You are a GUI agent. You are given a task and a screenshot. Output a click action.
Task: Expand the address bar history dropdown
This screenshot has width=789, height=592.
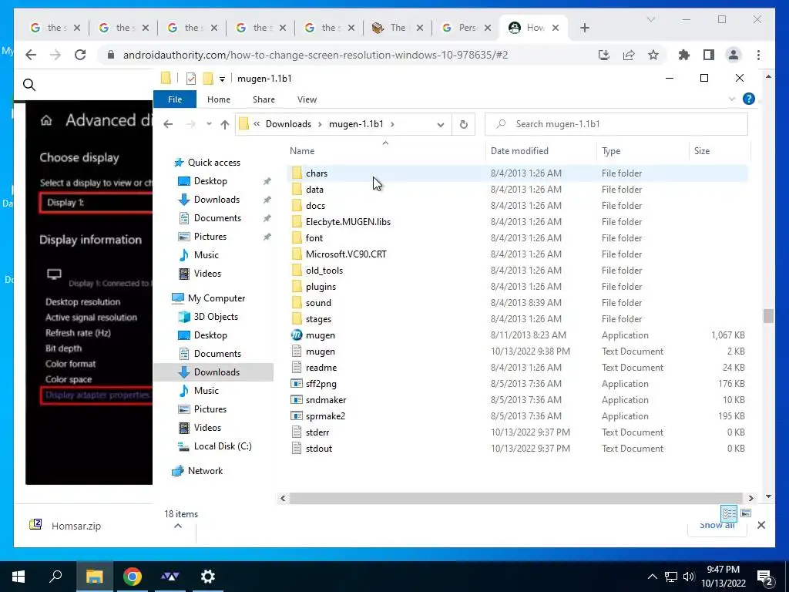coord(440,124)
